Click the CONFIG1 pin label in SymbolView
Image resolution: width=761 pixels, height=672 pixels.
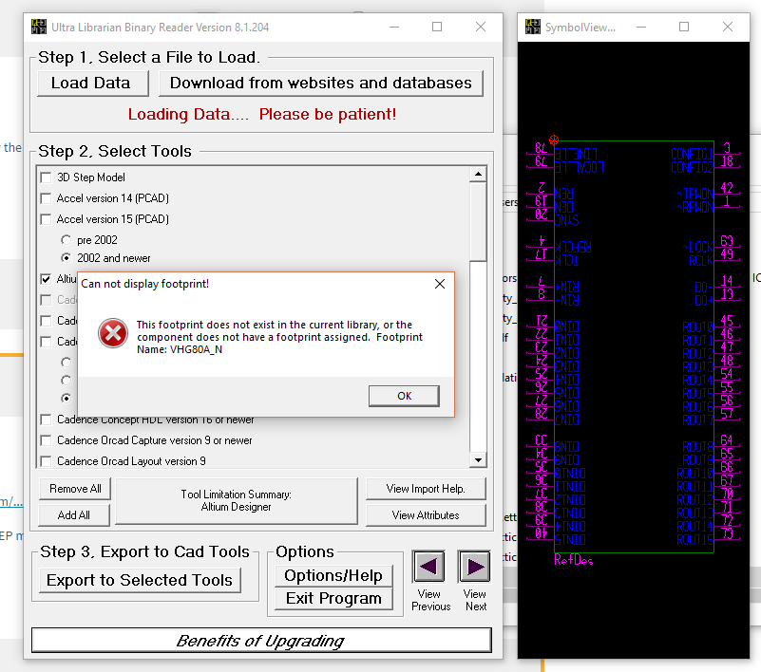click(x=692, y=154)
